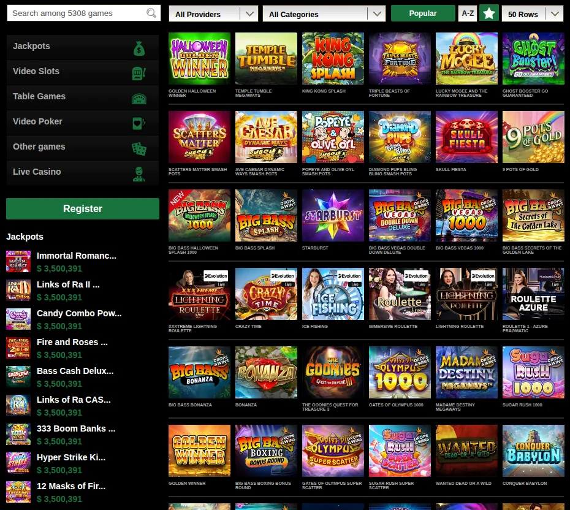Open Gates of Olympus 1000 thumbnail
Viewport: 570px width, 510px height.
400,373
